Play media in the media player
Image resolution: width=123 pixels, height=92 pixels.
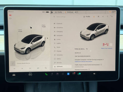click(x=22, y=68)
